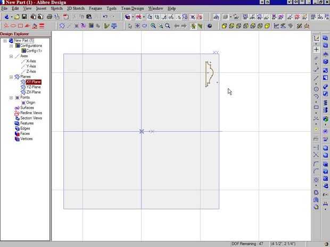Open the Edit menu
This screenshot has width=330, height=247.
[x=15, y=8]
